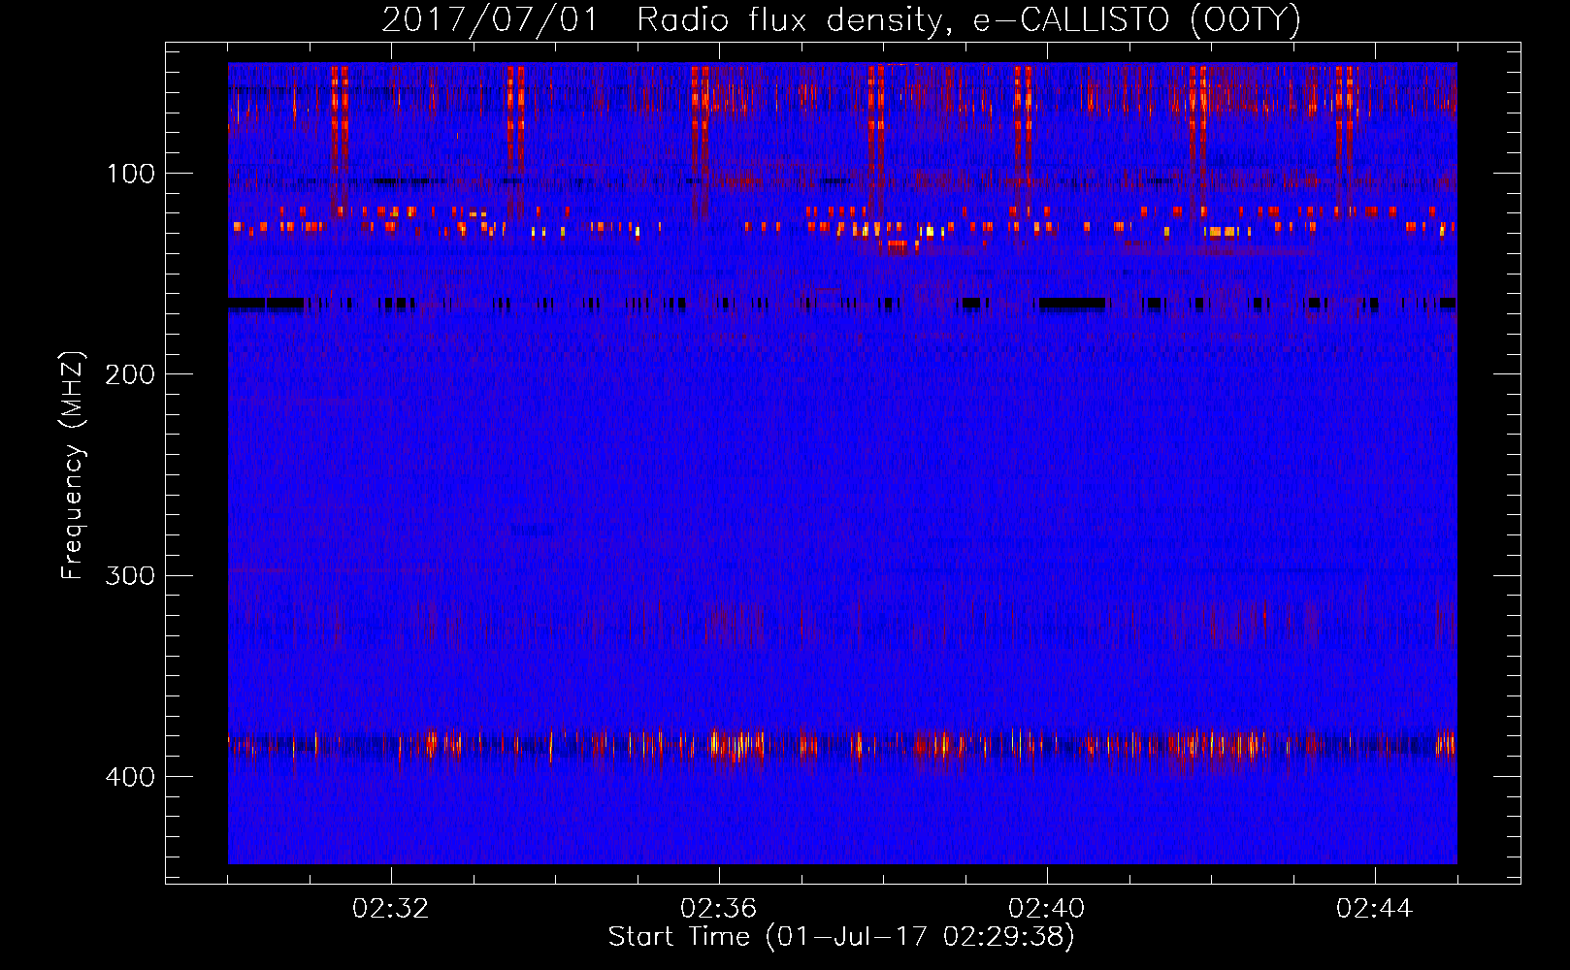Click the 02:40 time tick label
The height and width of the screenshot is (970, 1570).
pos(1047,909)
